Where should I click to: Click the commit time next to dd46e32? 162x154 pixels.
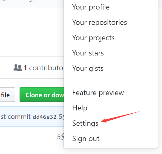[61, 117]
